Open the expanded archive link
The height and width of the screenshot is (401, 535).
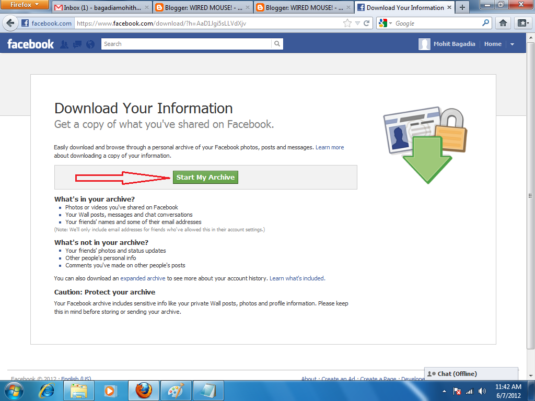143,278
